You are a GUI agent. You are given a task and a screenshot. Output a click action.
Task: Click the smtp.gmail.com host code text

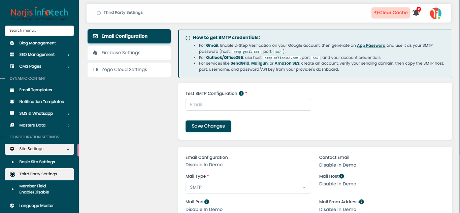point(247,52)
